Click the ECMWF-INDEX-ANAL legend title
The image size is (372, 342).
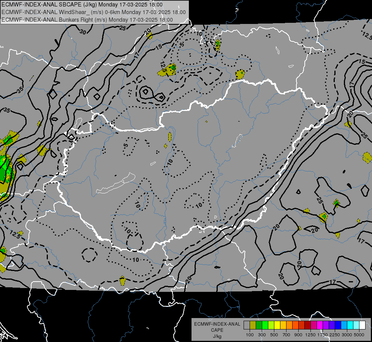coord(217,324)
